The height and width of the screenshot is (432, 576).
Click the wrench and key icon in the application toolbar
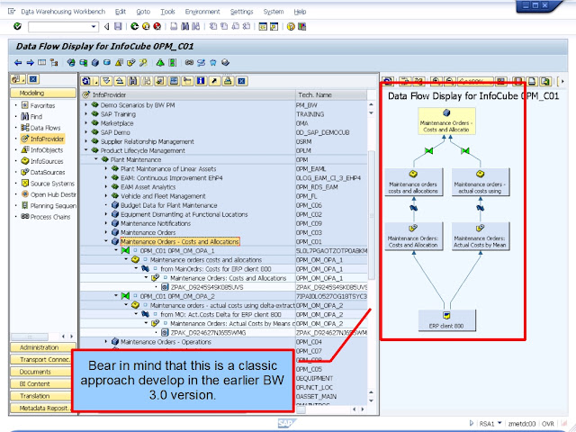tap(143, 63)
